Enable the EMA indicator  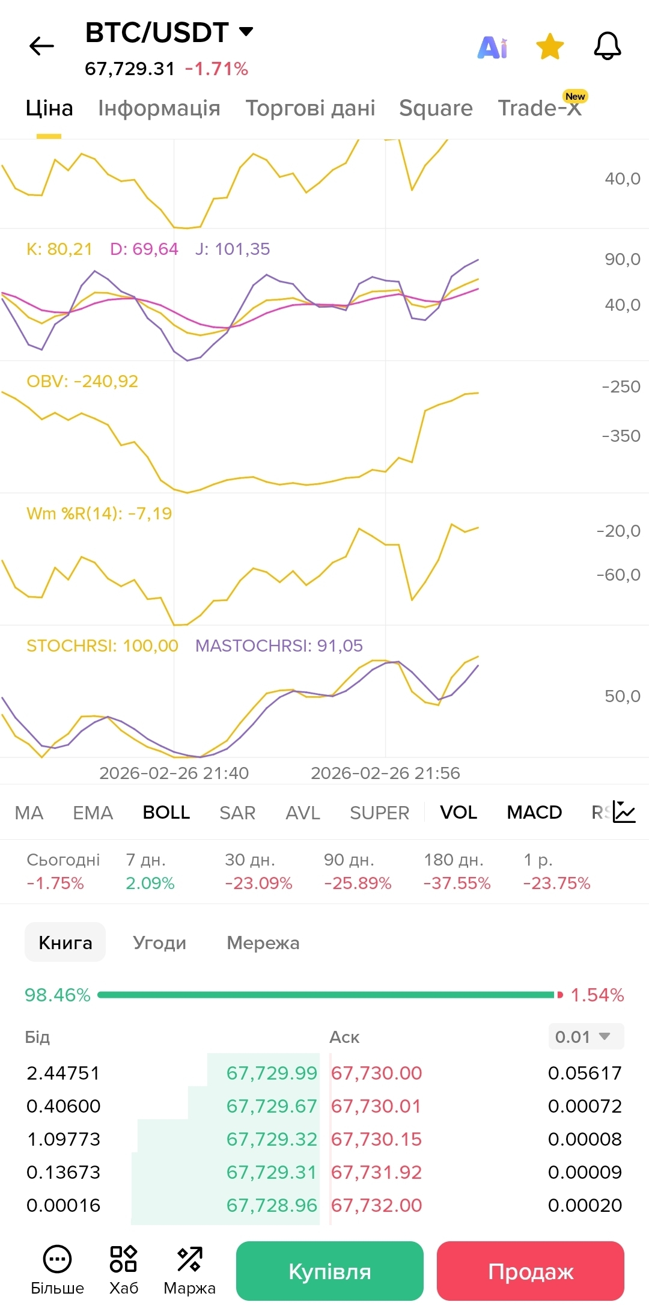(93, 813)
